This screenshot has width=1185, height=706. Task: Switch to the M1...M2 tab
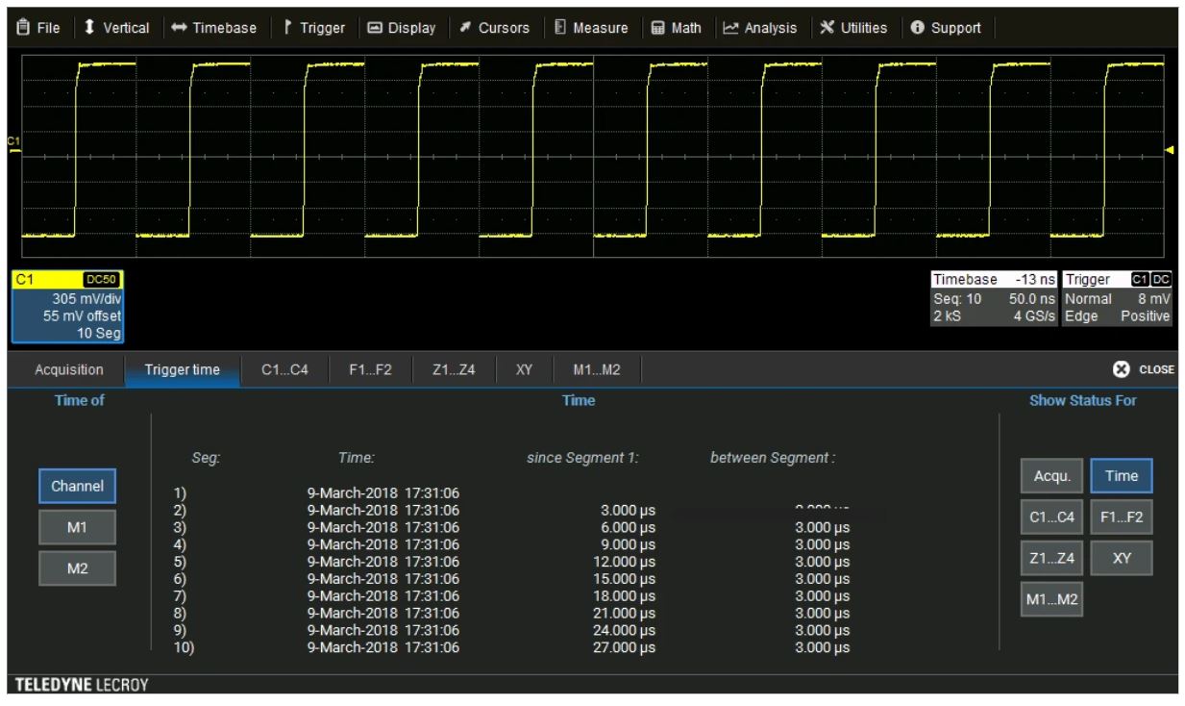[x=595, y=370]
